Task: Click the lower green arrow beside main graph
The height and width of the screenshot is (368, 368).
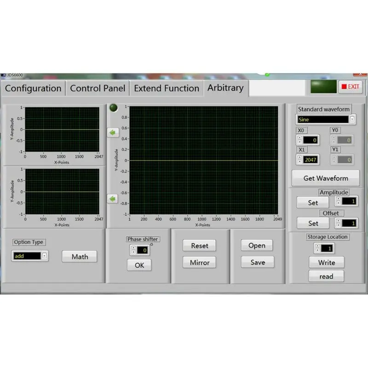Action: pyautogui.click(x=112, y=199)
